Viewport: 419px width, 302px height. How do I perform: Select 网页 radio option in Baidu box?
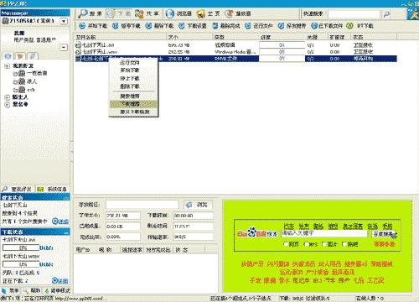click(x=286, y=244)
